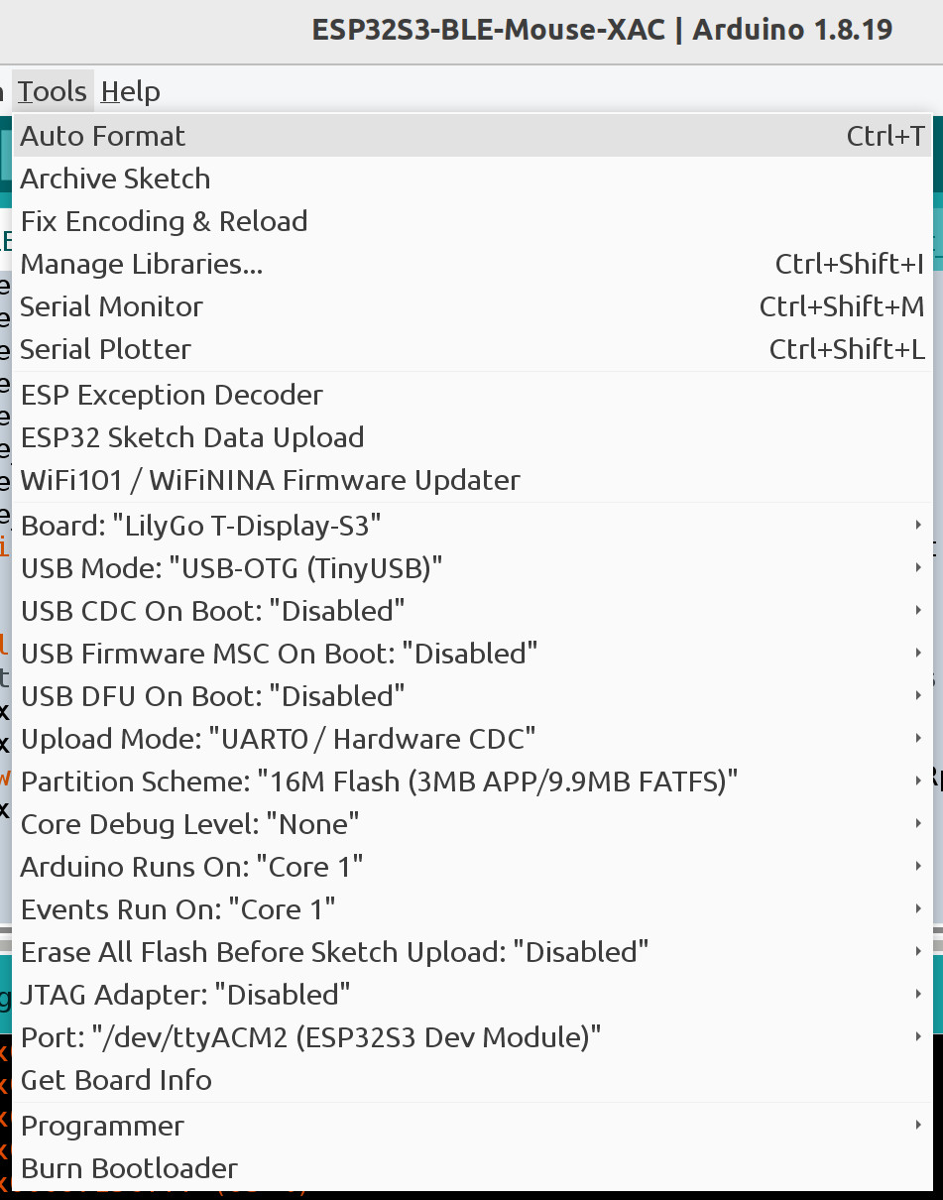Image resolution: width=943 pixels, height=1200 pixels.
Task: Open WiFi101 / WiFiNINA Firmware Updater
Action: (x=472, y=480)
